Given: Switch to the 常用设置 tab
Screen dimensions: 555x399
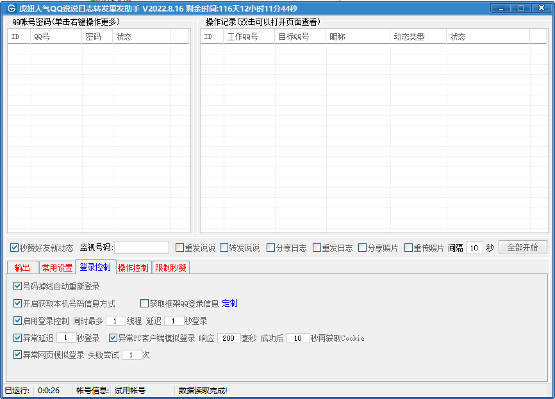Looking at the screenshot, I should (x=57, y=268).
